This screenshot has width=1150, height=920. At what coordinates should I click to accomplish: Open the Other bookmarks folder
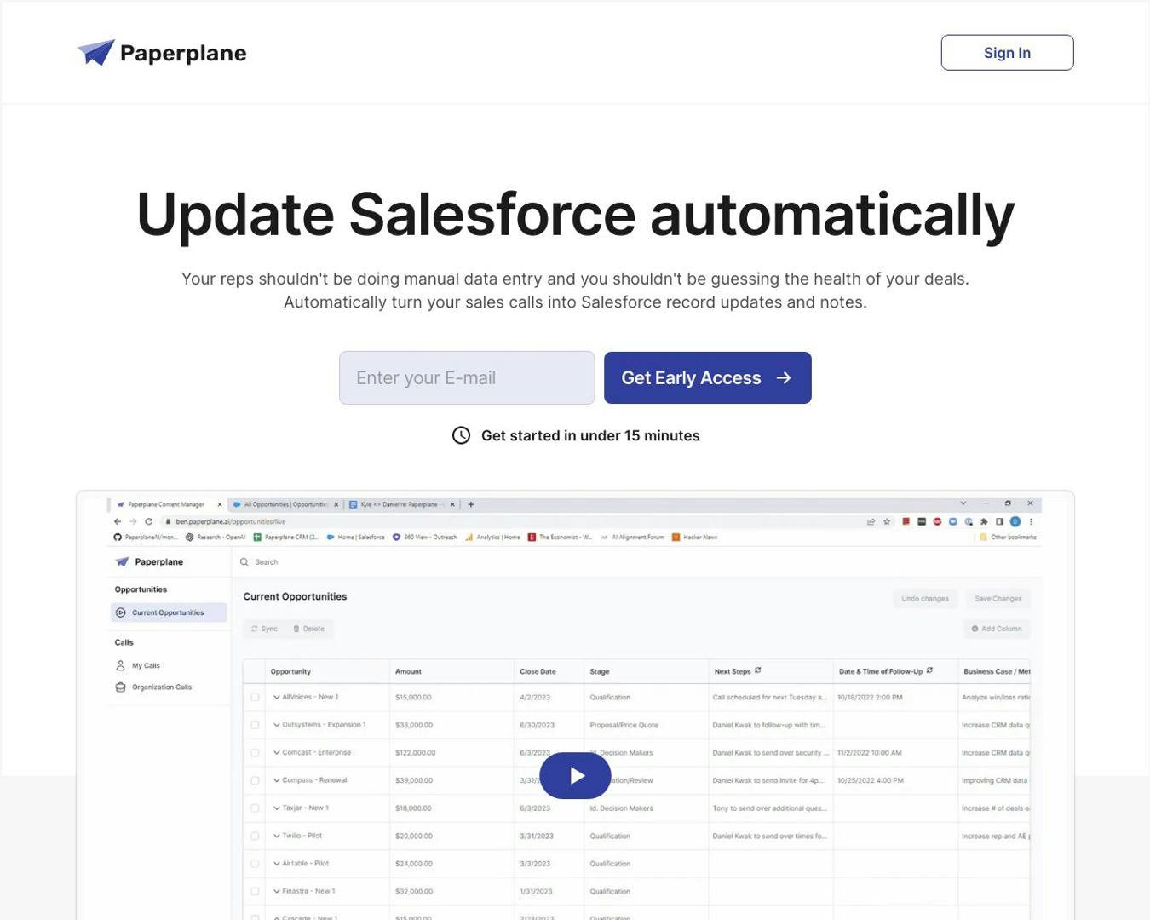click(1008, 538)
